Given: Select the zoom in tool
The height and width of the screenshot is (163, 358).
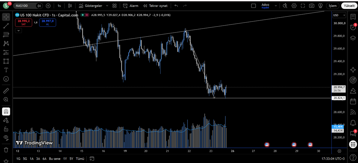Looking at the screenshot, I should (x=6, y=100).
